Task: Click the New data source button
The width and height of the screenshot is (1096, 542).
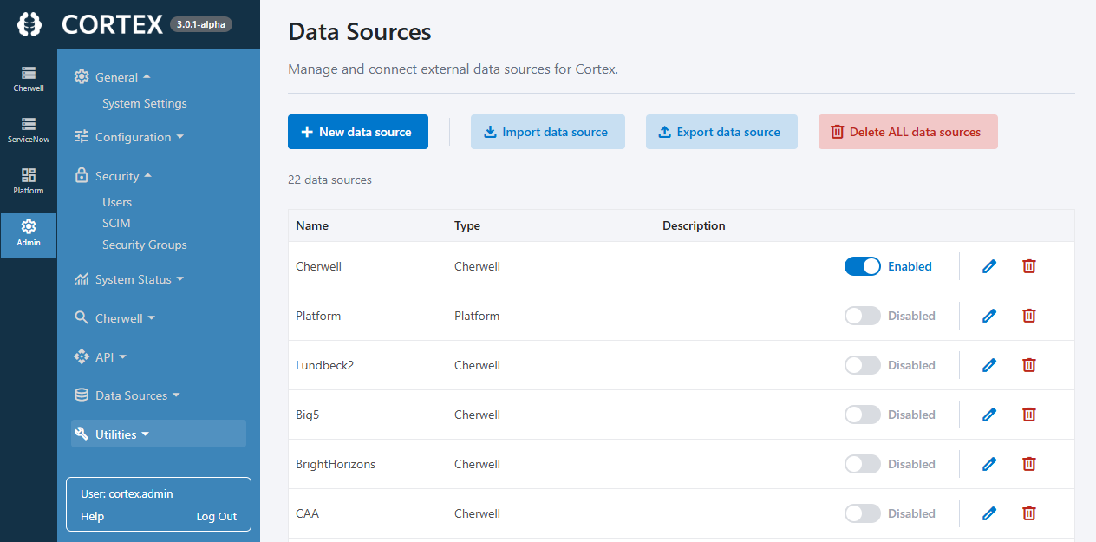Action: [x=358, y=132]
